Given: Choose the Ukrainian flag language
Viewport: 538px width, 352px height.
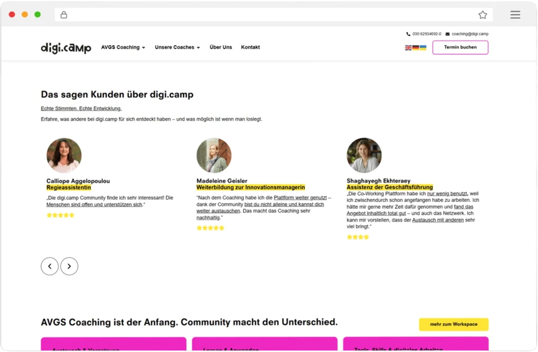Looking at the screenshot, I should (423, 47).
